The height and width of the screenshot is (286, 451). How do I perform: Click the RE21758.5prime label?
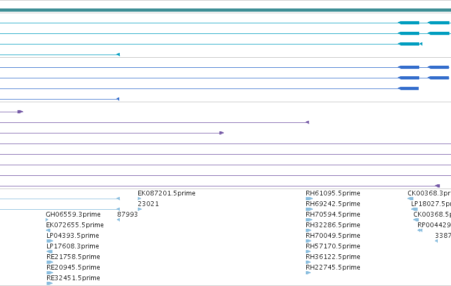[x=73, y=257]
